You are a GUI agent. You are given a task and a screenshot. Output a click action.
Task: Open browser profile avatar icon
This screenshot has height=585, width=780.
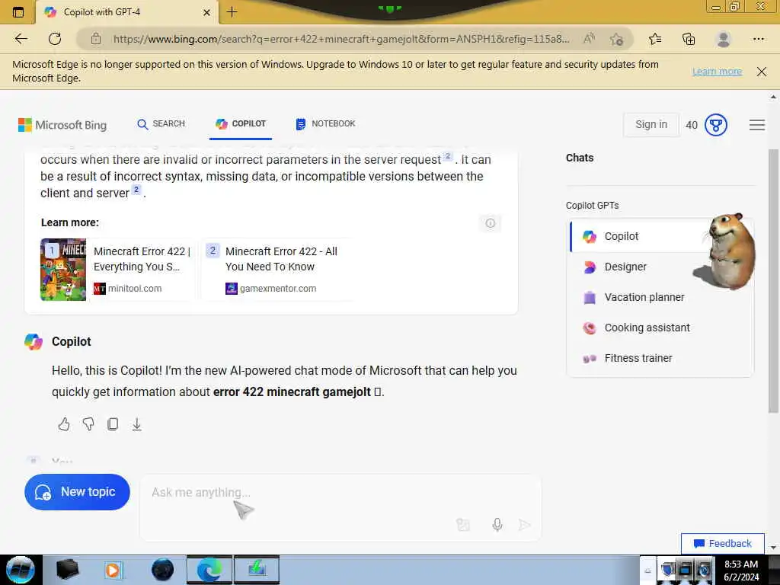723,39
